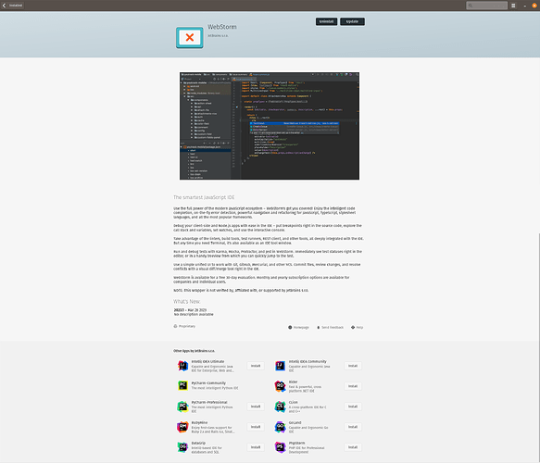
Task: Click the CLion title text
Action: pyautogui.click(x=293, y=402)
